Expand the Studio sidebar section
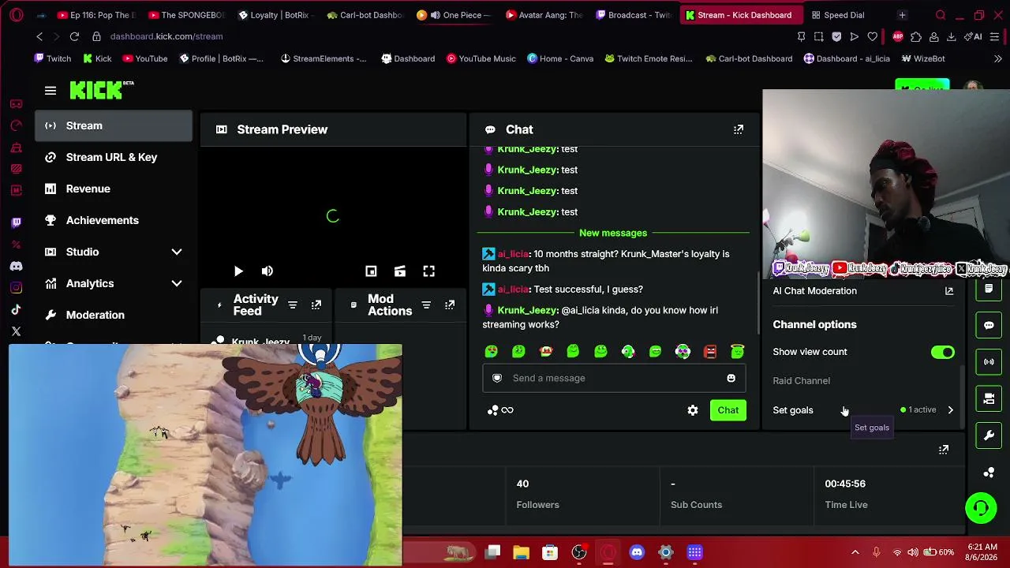The width and height of the screenshot is (1010, 568). coord(177,252)
